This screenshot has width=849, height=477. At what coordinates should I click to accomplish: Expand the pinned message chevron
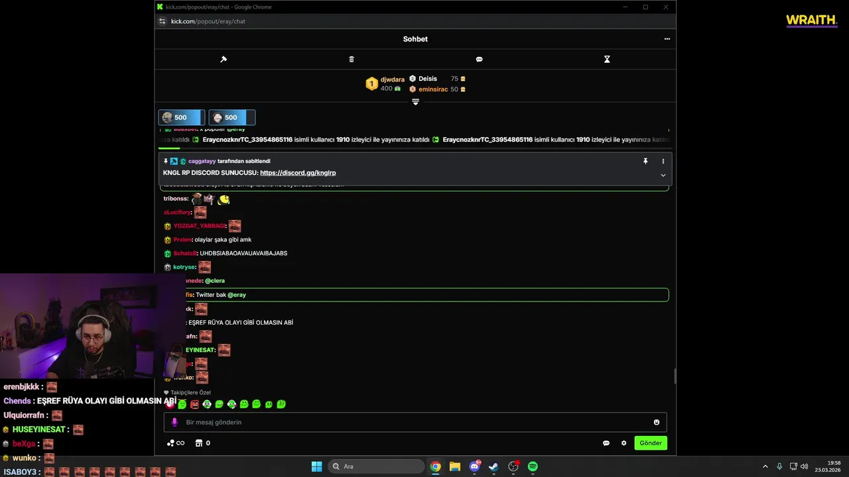tap(663, 176)
